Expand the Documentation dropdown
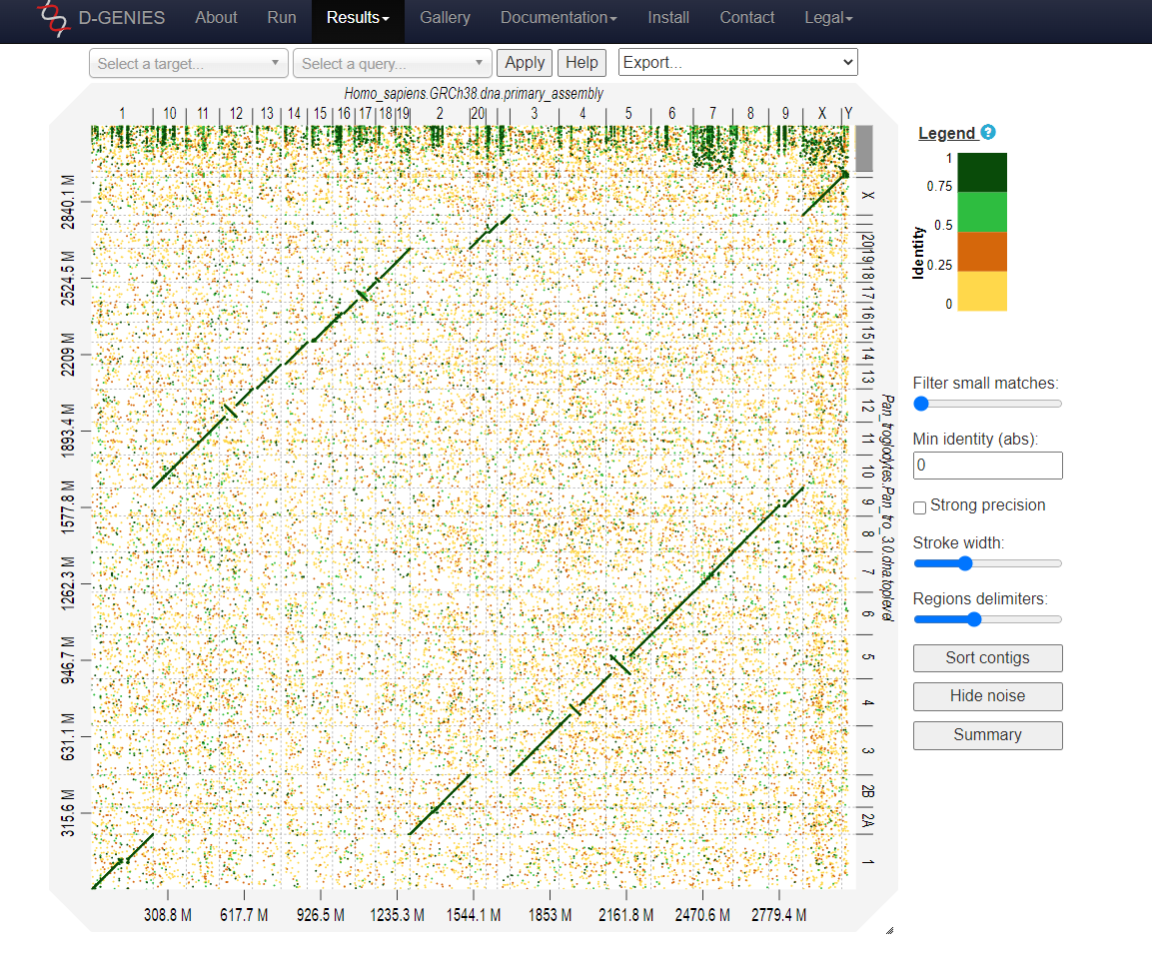This screenshot has height=963, width=1152. pos(558,17)
